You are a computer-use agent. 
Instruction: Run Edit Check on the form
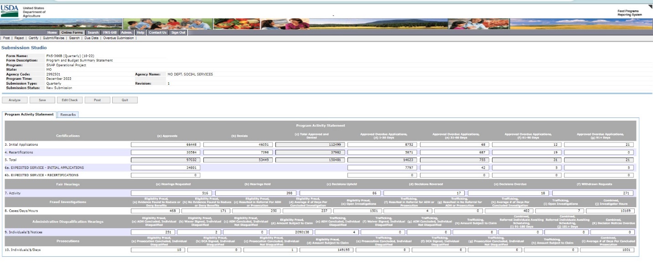click(70, 100)
